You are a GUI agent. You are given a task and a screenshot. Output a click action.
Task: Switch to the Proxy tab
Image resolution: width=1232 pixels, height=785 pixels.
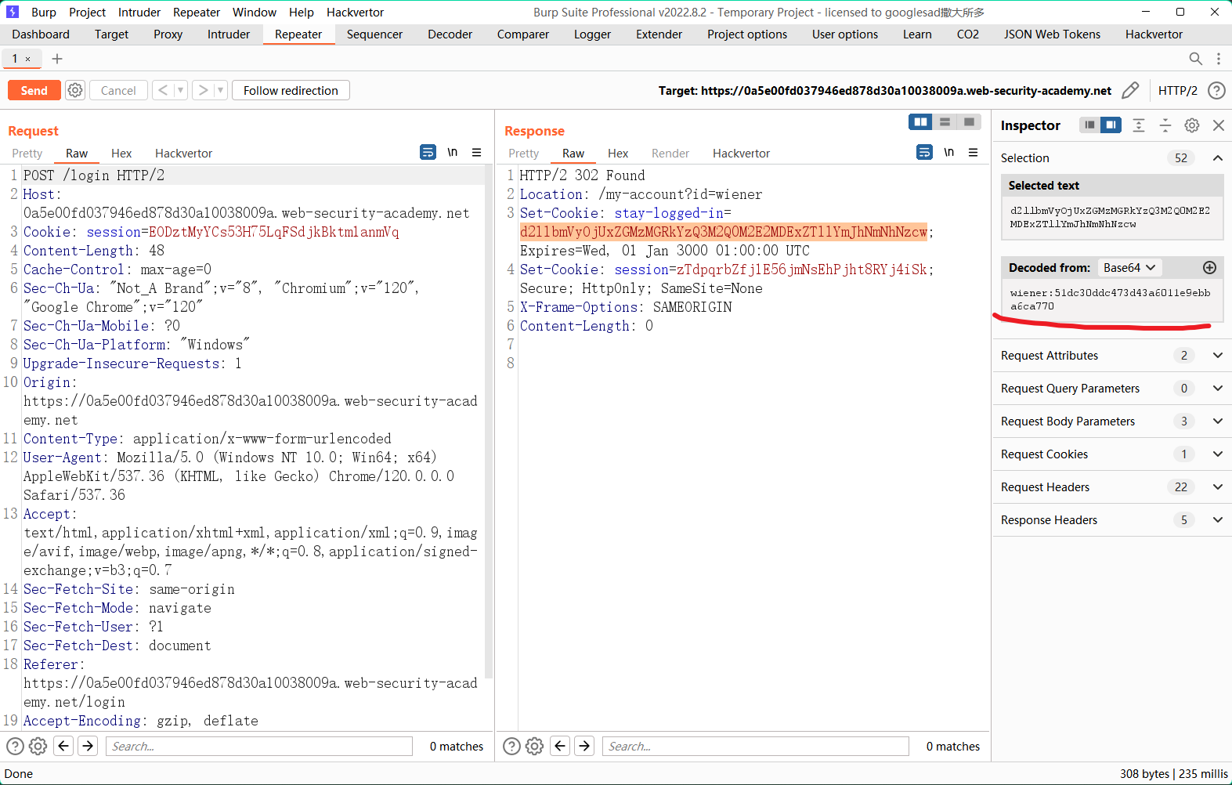coord(168,34)
